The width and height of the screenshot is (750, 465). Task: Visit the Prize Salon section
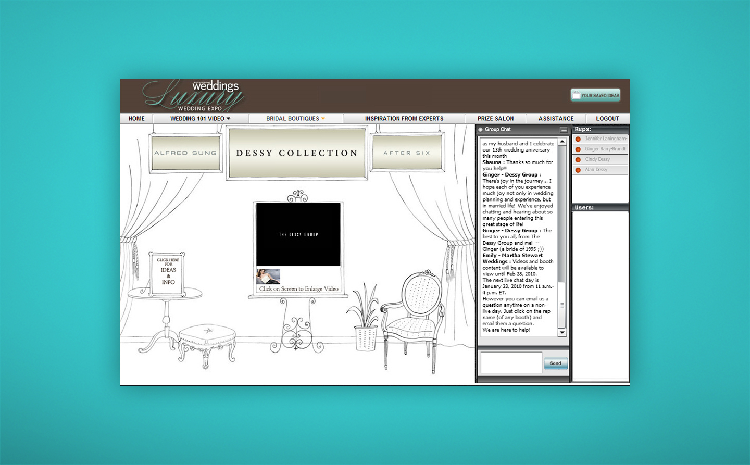coord(495,119)
